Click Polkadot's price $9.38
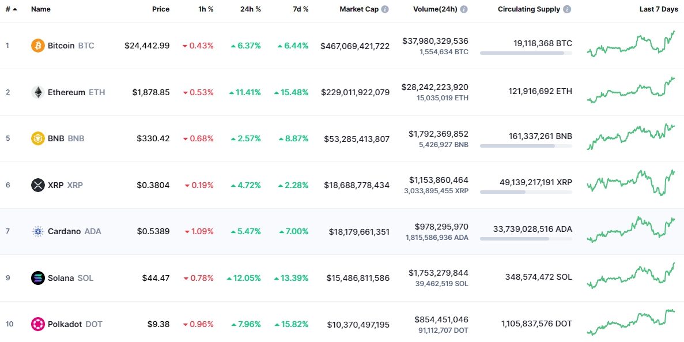 (158, 325)
